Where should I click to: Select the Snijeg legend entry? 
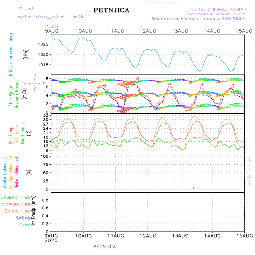pyautogui.click(x=23, y=218)
